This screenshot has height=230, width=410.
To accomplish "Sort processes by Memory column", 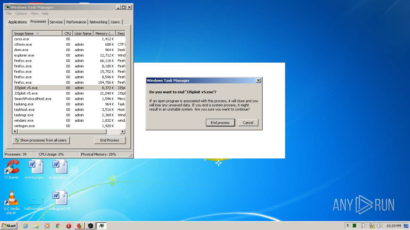I will [104, 34].
